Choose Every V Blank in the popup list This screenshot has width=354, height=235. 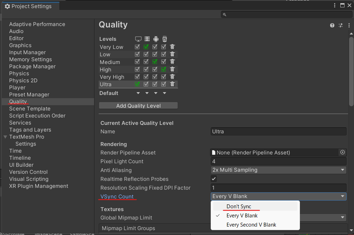click(x=255, y=216)
